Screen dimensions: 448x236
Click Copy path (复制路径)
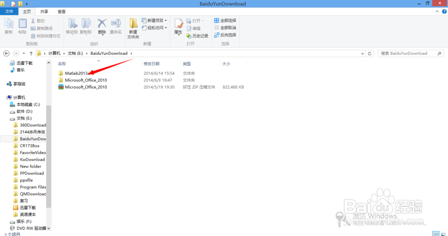[x=42, y=28]
